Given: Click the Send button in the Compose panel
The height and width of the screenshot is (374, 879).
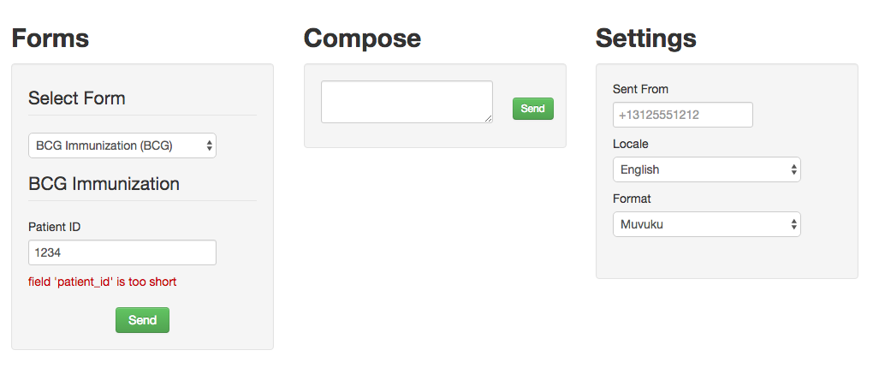Looking at the screenshot, I should pos(533,109).
